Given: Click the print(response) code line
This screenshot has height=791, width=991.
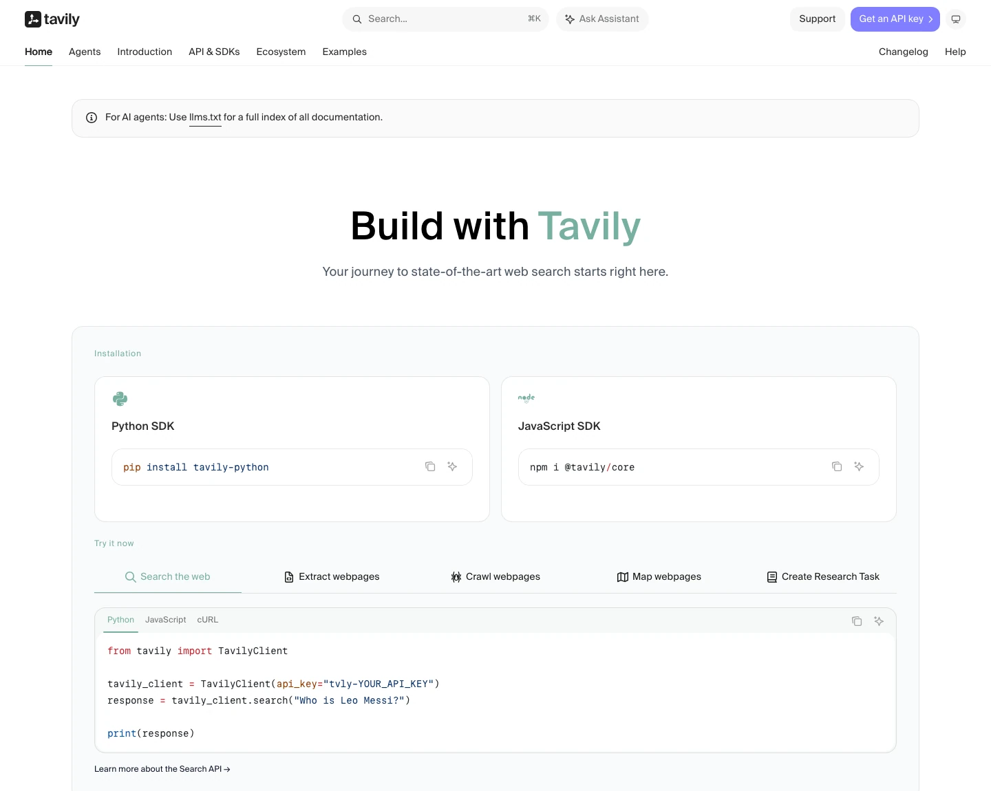Looking at the screenshot, I should click(x=151, y=734).
